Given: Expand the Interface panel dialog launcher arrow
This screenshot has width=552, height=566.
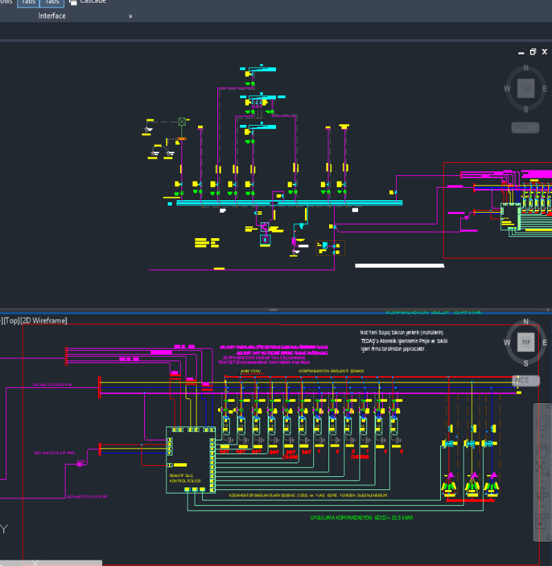Looking at the screenshot, I should click(130, 16).
